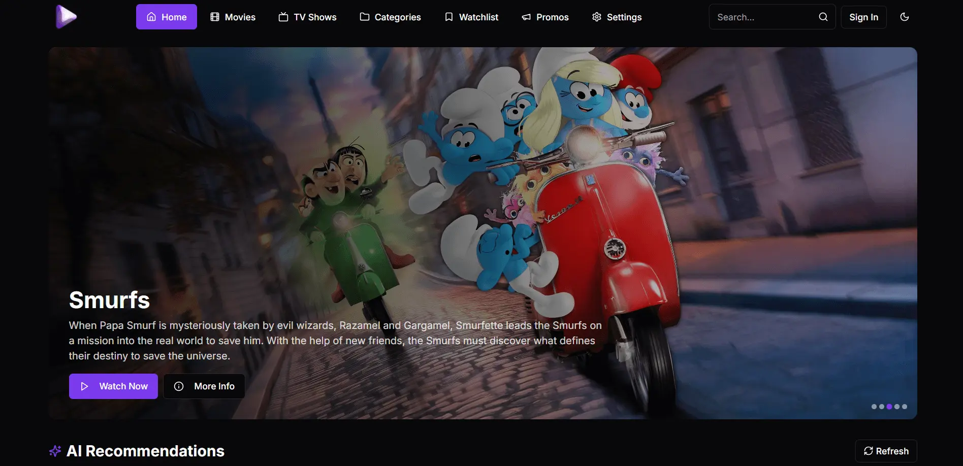Click the magnifier search icon

pos(823,17)
